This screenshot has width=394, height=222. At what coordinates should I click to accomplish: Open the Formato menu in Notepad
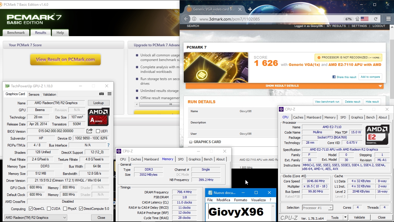pos(241,200)
